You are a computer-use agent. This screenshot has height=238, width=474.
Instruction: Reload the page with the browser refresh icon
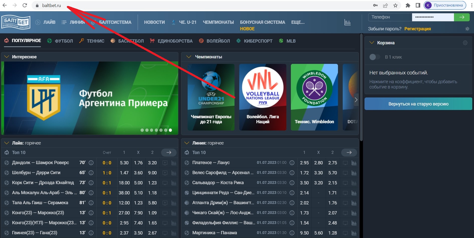click(25, 5)
